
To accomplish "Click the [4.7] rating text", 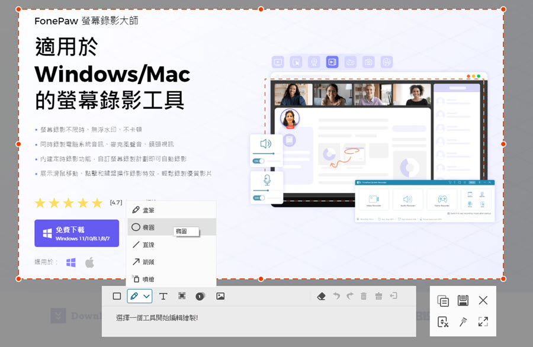I will point(116,203).
